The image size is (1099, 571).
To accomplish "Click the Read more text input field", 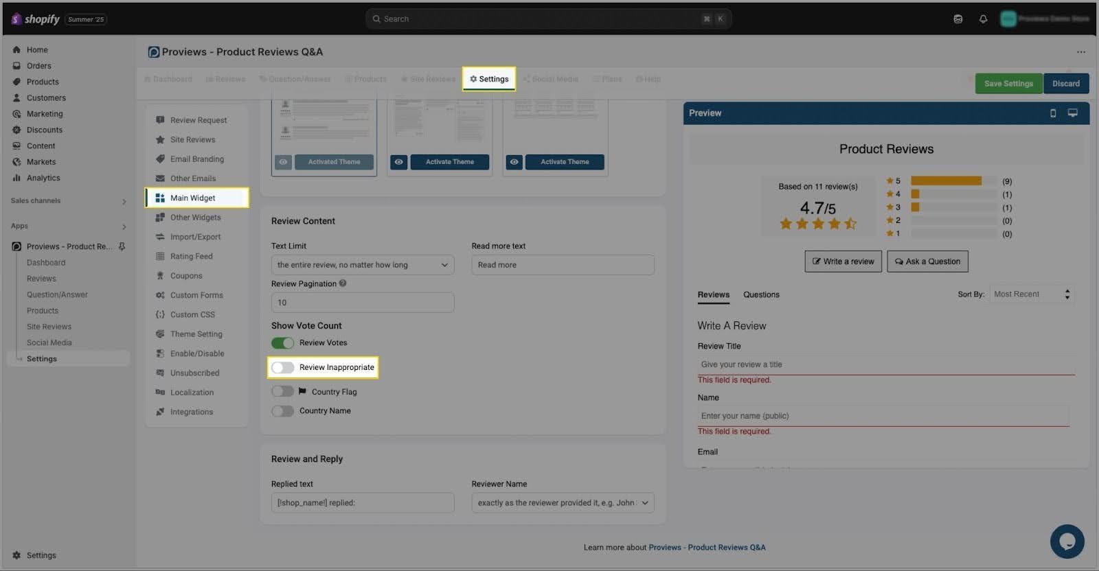I will coord(563,265).
